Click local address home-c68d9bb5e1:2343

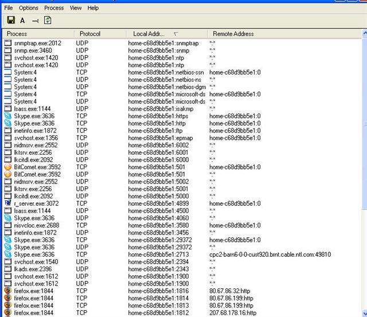[158, 269]
